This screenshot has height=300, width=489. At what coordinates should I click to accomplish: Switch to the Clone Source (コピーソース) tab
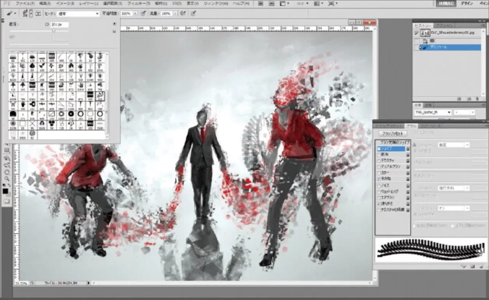pyautogui.click(x=430, y=126)
